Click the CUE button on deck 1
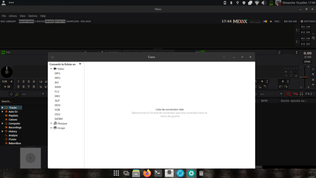The width and height of the screenshot is (316, 178). (4, 81)
